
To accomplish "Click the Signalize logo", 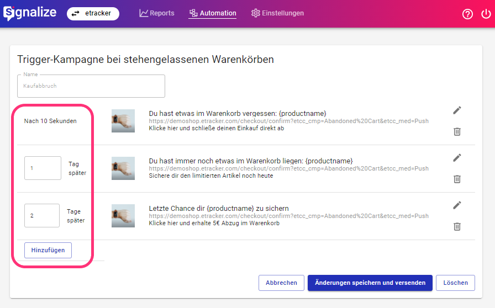I will [30, 13].
